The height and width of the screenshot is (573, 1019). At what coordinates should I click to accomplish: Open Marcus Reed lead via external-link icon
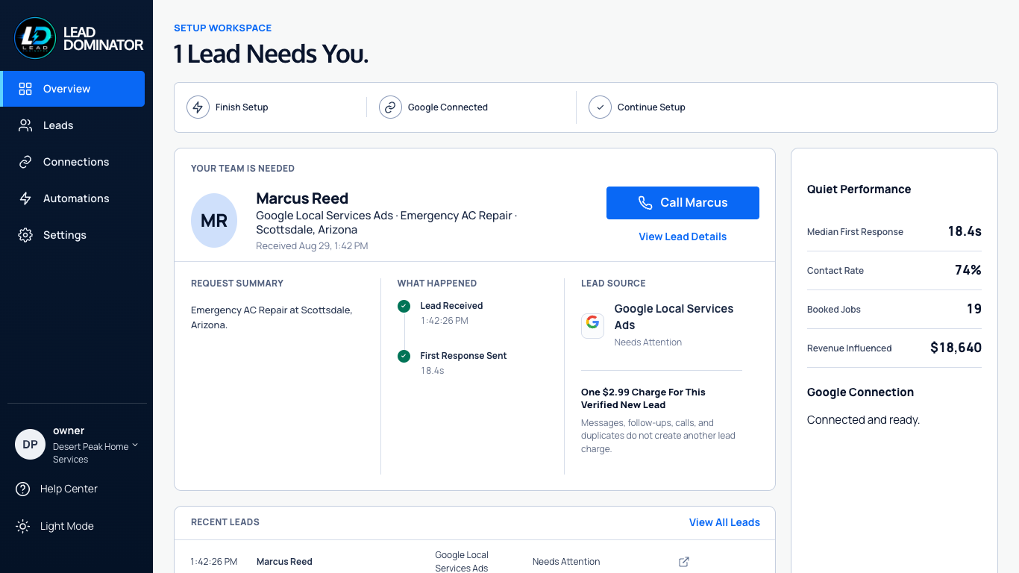click(x=684, y=562)
